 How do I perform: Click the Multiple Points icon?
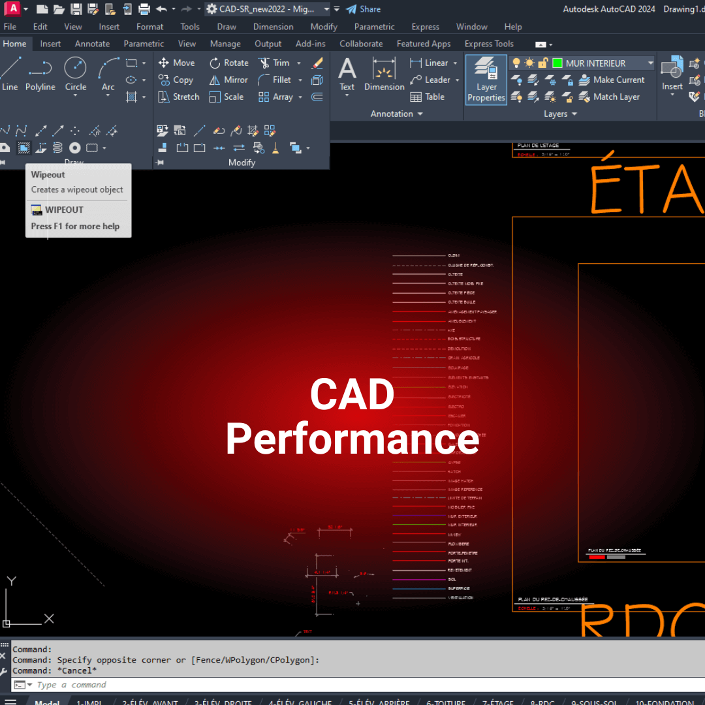tap(74, 131)
